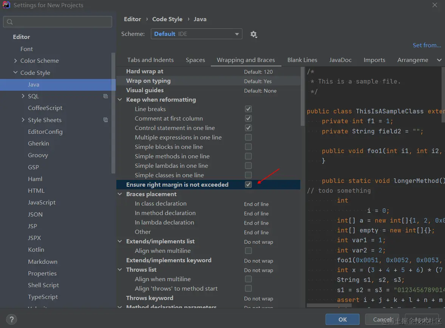Enable Simple methods in one line
The image size is (445, 328).
(248, 156)
